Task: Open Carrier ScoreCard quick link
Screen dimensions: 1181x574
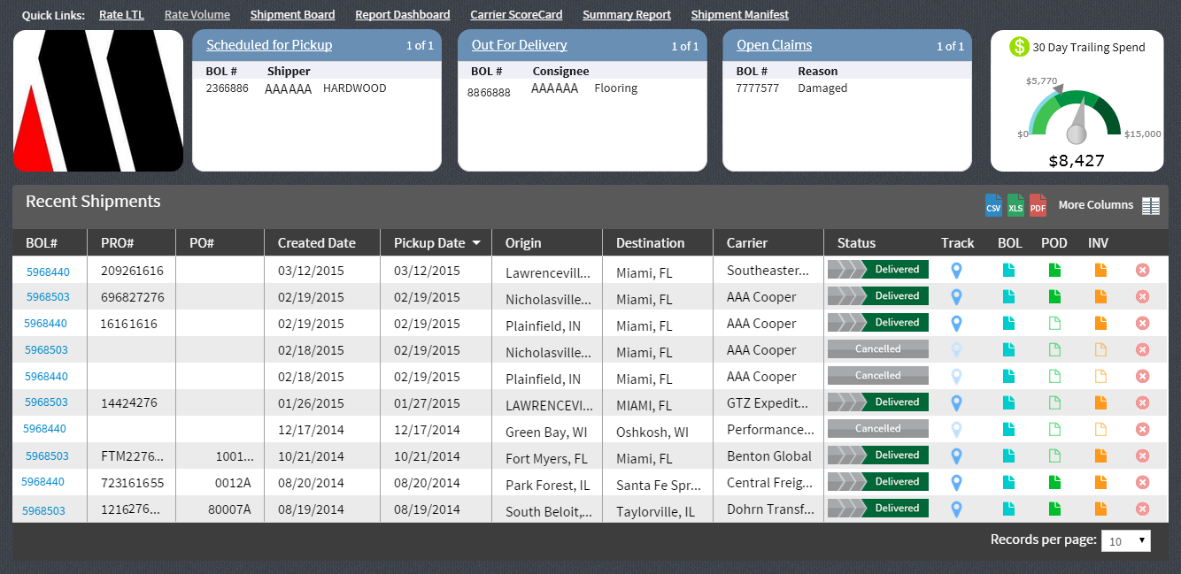Action: (516, 15)
